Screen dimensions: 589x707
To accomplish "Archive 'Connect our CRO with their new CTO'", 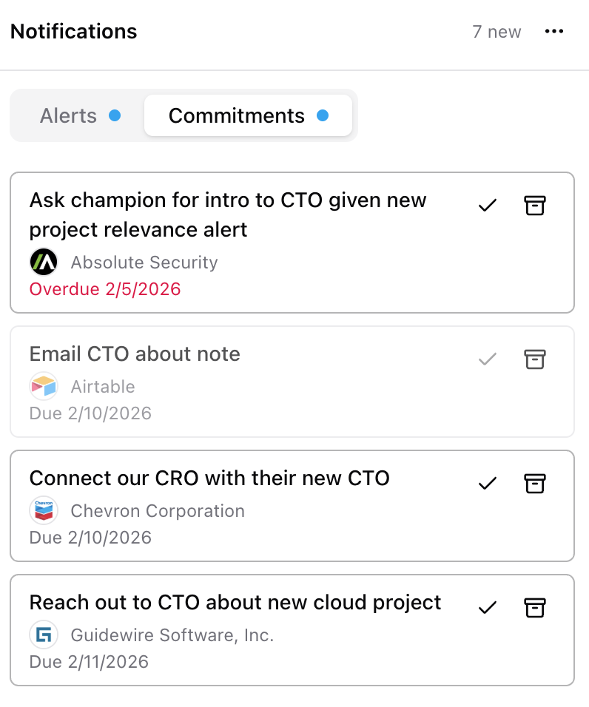I will (534, 484).
